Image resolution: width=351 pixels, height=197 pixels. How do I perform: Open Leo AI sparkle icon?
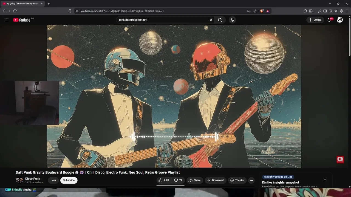[336, 11]
